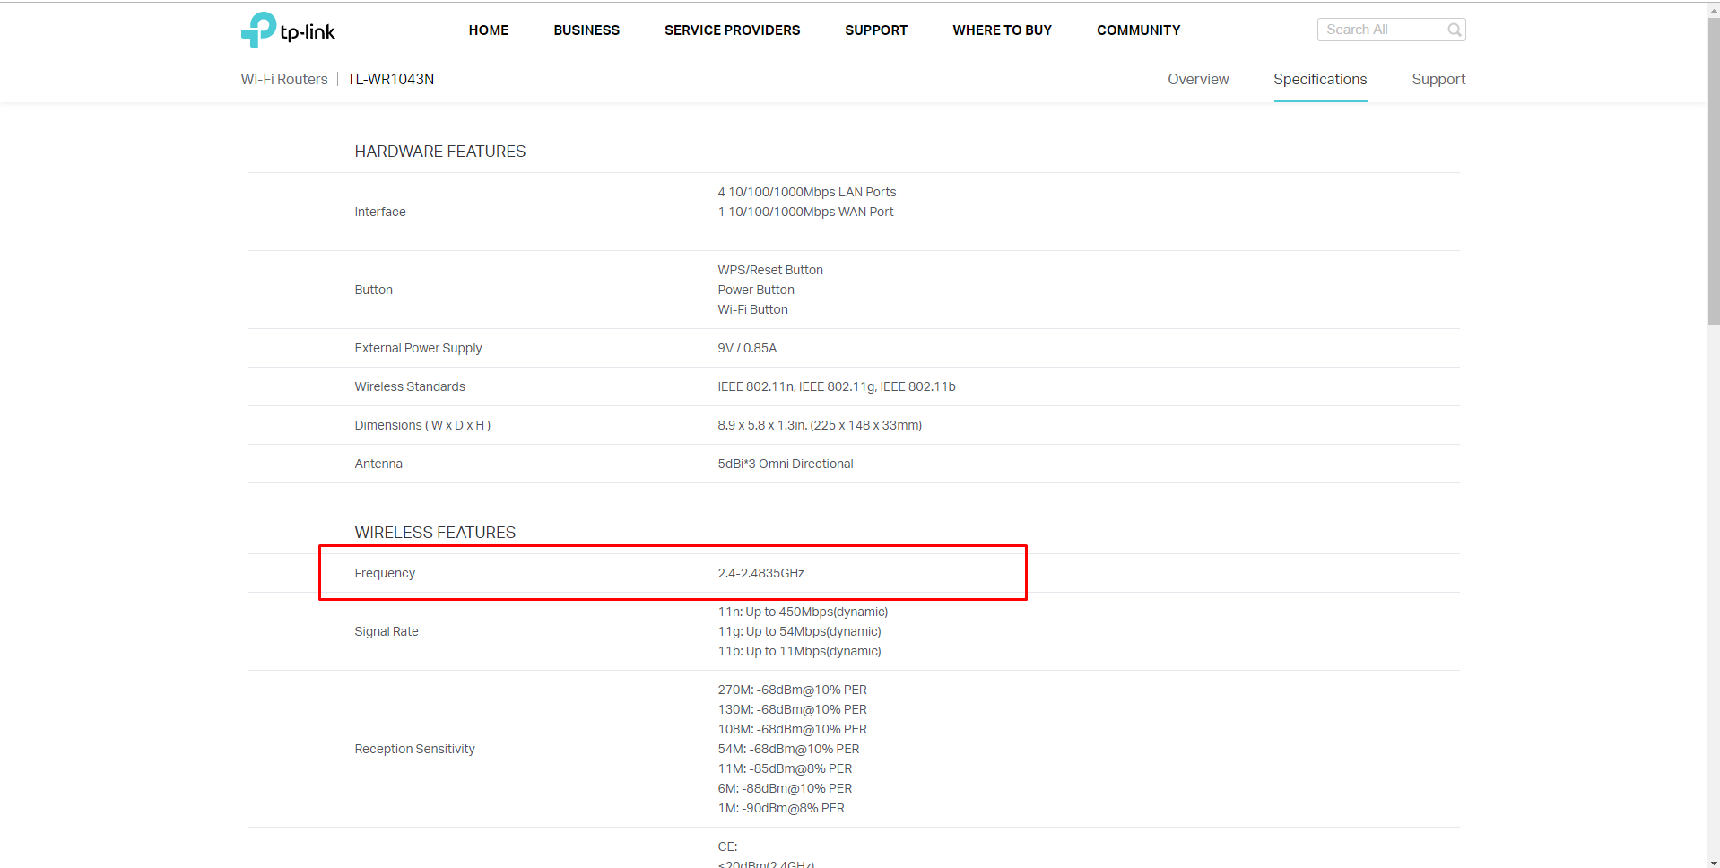
Task: Open the BUSINESS menu item
Action: coord(586,30)
